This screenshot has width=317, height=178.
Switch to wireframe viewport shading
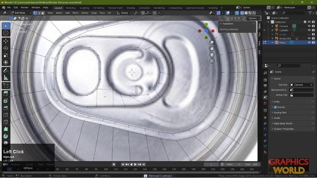coord(242,13)
